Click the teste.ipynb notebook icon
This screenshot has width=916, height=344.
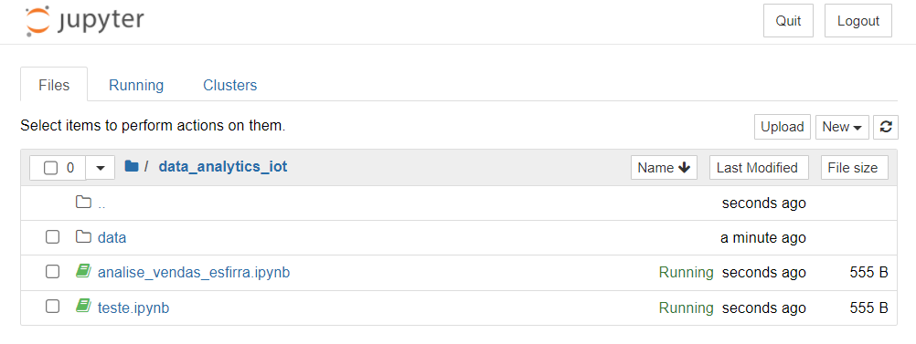83,306
